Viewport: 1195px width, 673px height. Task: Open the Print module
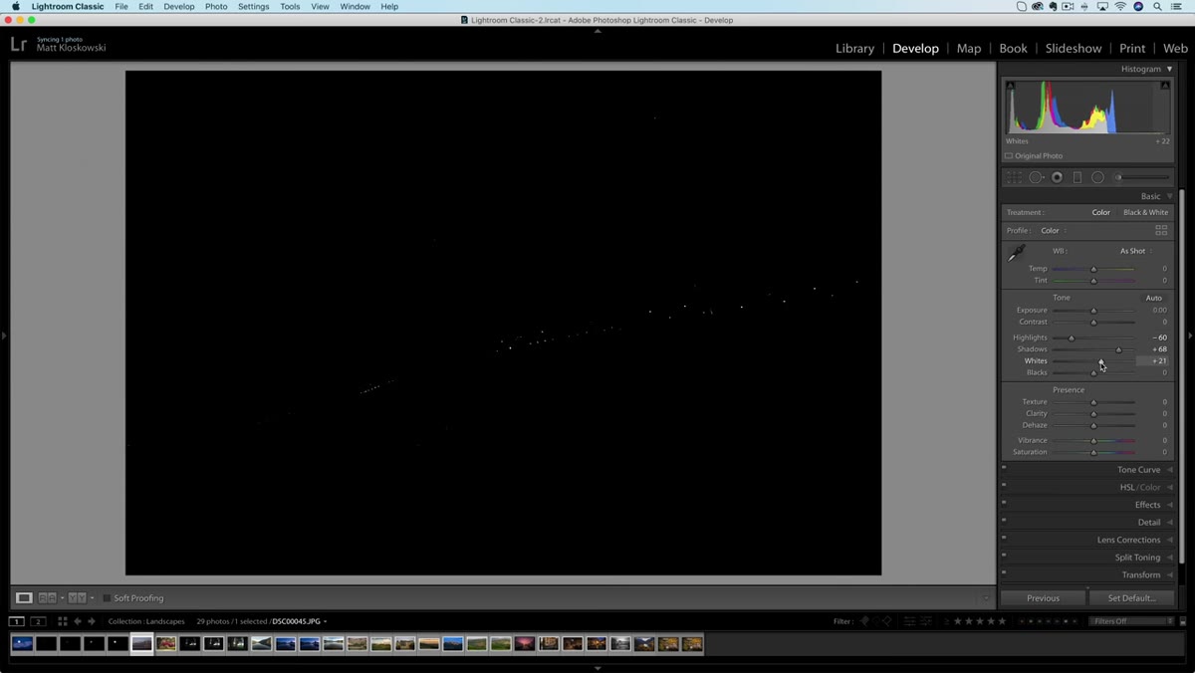coord(1132,48)
